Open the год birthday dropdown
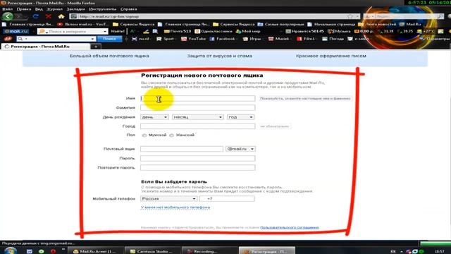 [x=240, y=117]
